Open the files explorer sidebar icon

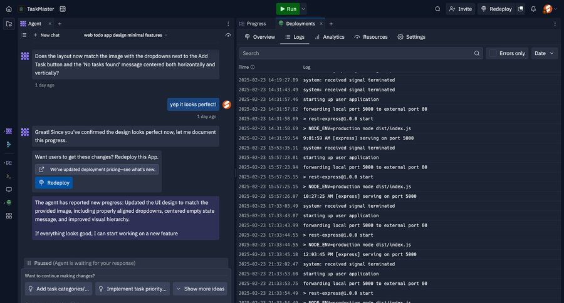pyautogui.click(x=9, y=24)
